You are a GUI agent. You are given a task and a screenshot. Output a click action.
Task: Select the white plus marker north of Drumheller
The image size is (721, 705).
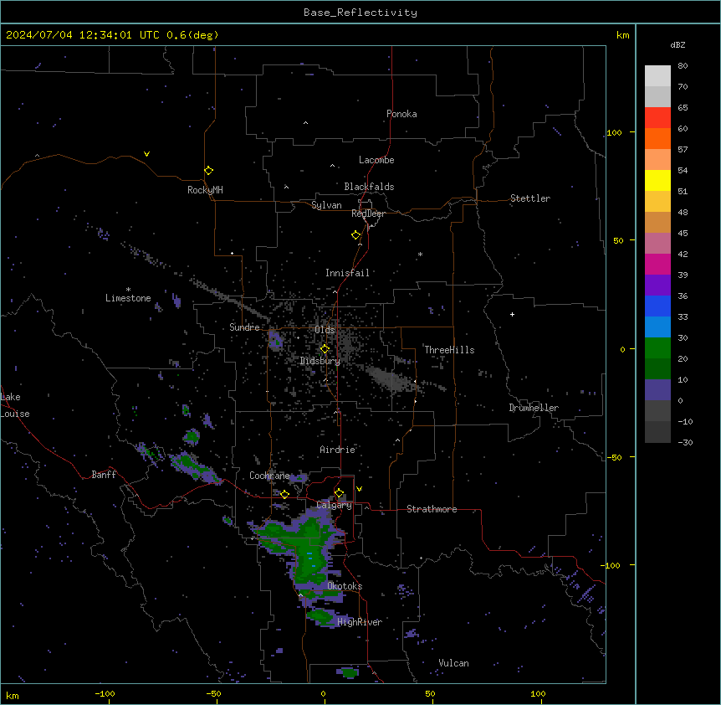(x=512, y=314)
